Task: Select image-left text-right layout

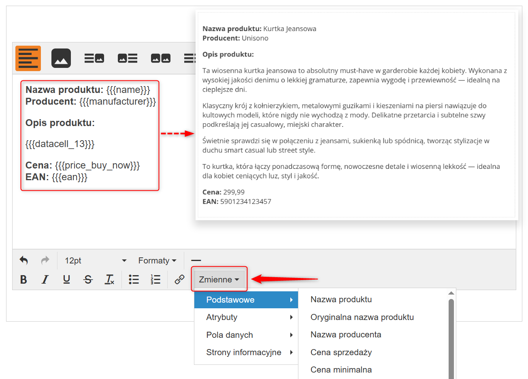Action: (x=128, y=58)
